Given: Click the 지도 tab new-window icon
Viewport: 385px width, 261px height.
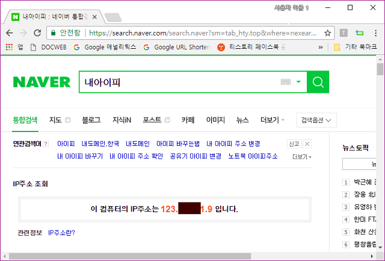Looking at the screenshot, I should (67, 120).
